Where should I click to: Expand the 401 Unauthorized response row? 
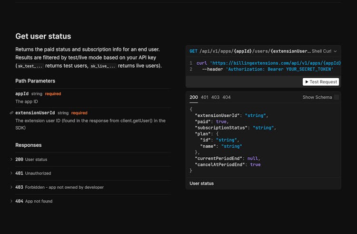33,173
